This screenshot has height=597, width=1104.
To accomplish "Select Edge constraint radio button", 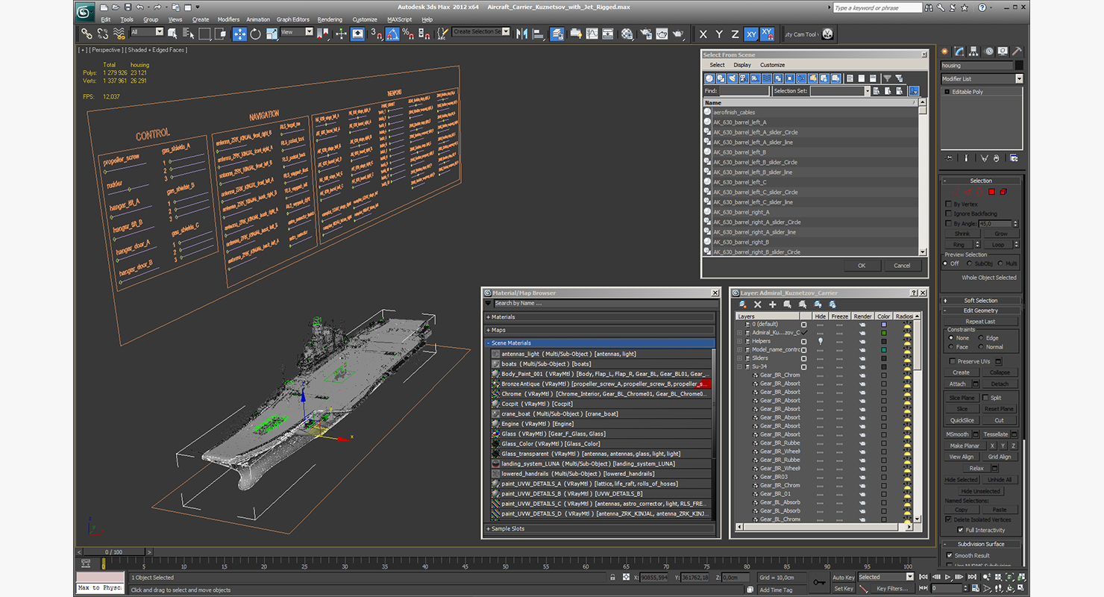I will tap(981, 338).
